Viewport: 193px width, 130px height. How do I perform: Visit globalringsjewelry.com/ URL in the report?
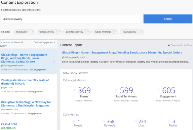click(73, 57)
